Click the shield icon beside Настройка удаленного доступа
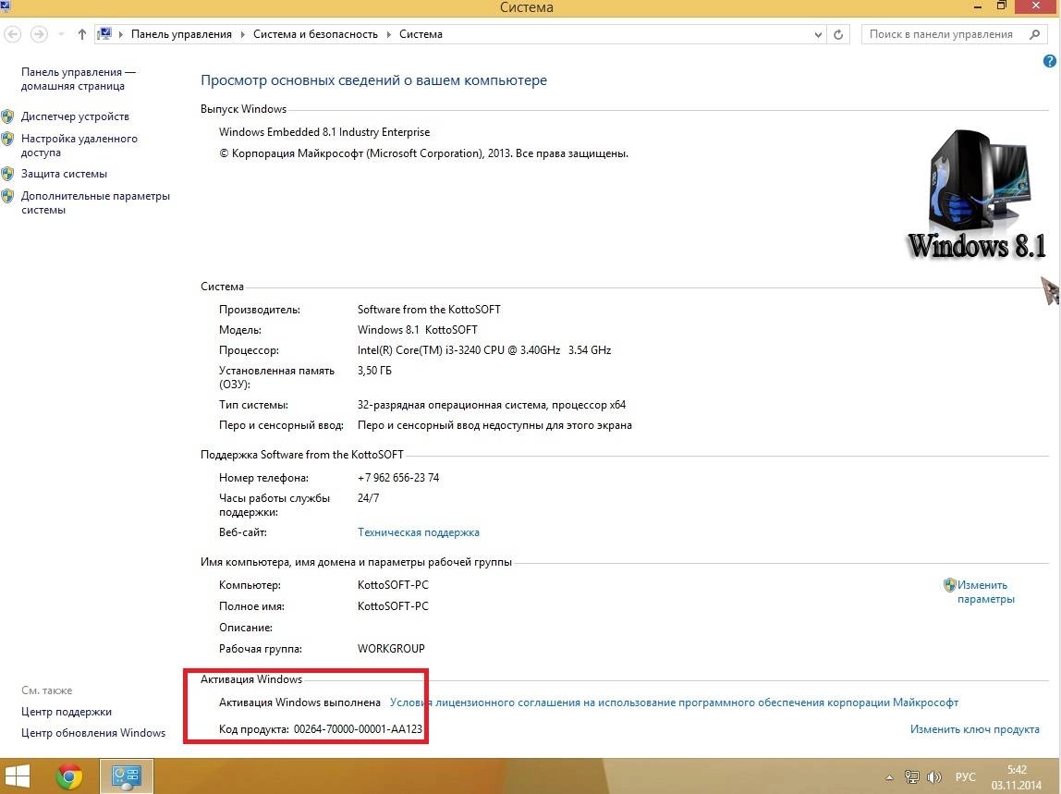 8,139
